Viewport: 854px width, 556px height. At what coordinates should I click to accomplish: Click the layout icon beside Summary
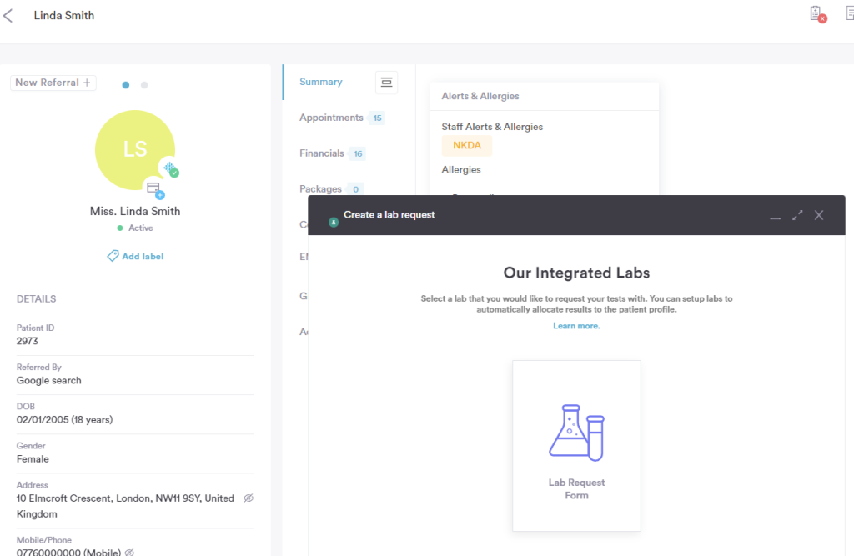point(386,82)
